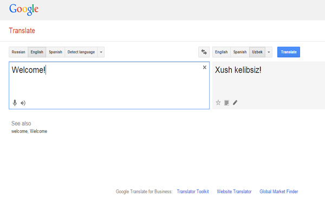
Task: Click the Google logo
Action: (x=24, y=10)
